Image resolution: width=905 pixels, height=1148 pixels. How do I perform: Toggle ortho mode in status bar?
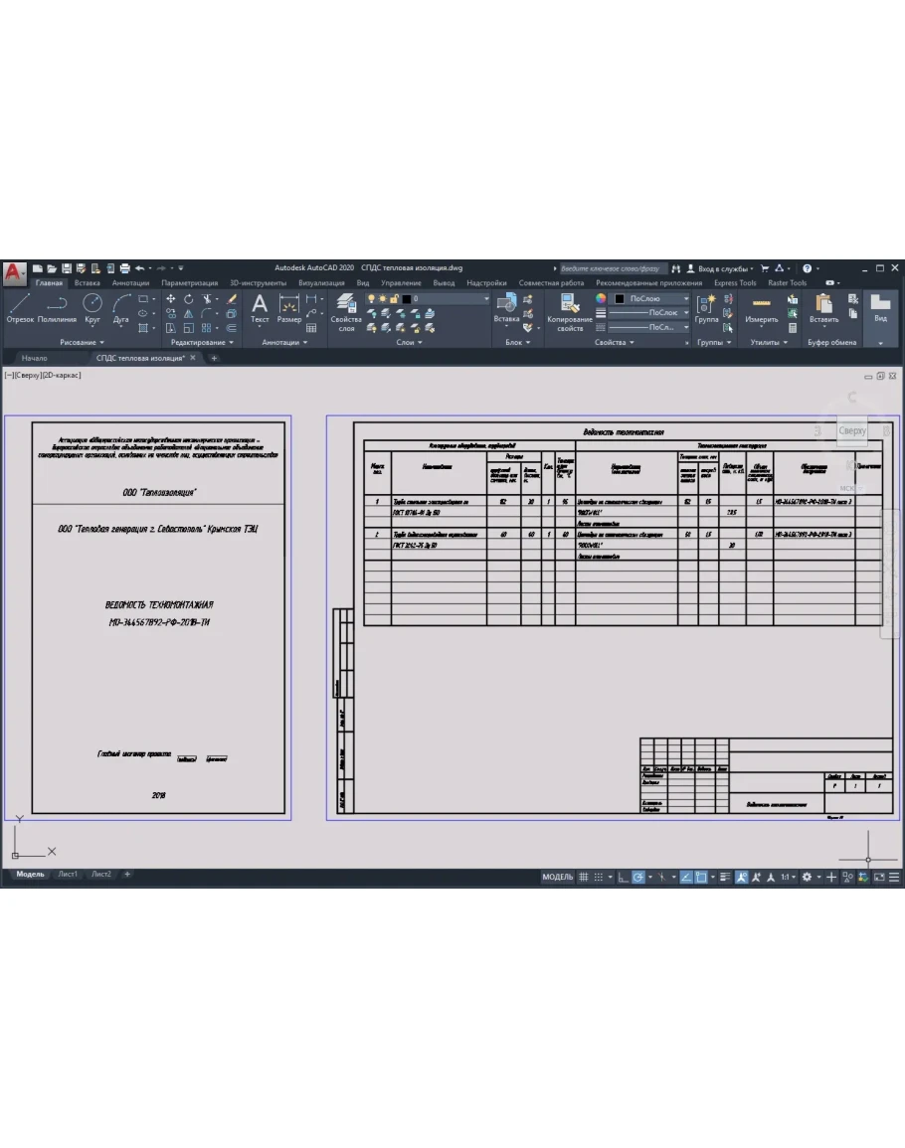[x=623, y=878]
